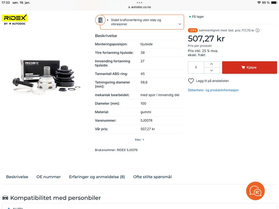Tap the padlock icon beside autodoc.co.no
The width and height of the screenshot is (279, 209).
coord(129,7)
